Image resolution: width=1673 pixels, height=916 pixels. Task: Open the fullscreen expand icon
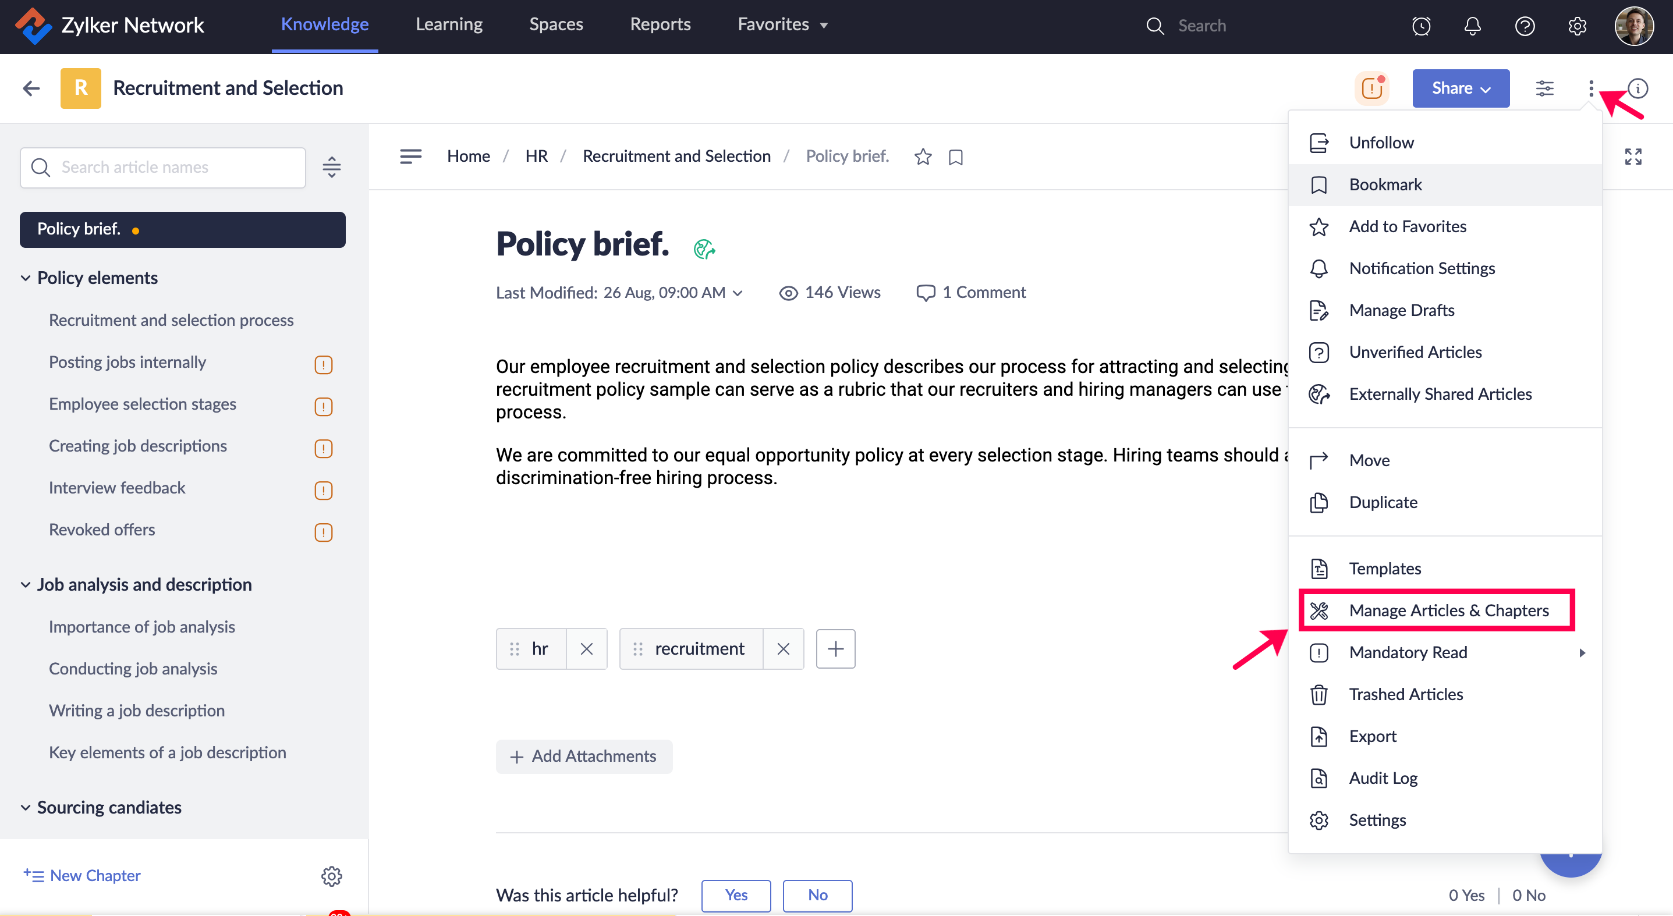1633,157
